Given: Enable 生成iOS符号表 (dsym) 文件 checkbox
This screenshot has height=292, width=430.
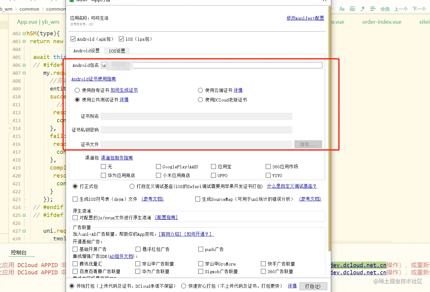Looking at the screenshot, I should pos(75,199).
